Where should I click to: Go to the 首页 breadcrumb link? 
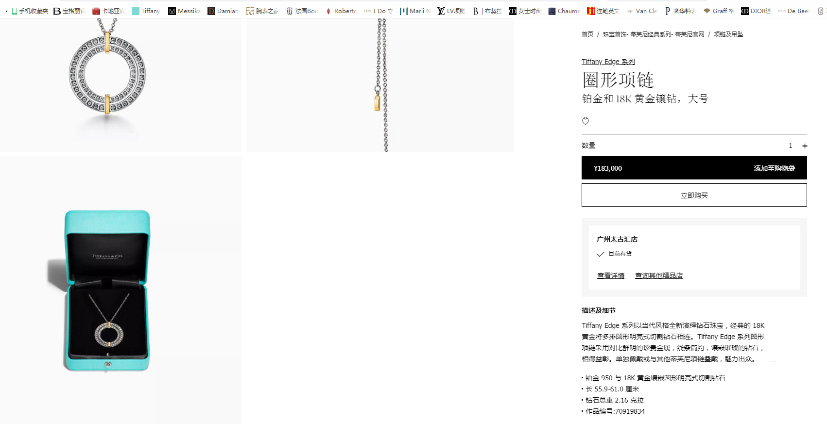[x=587, y=34]
